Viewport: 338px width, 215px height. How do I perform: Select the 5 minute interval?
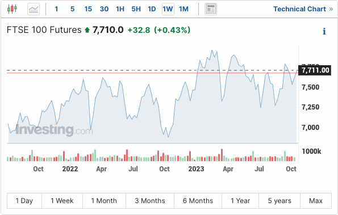[73, 9]
